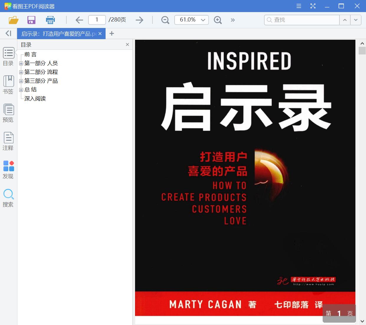The height and width of the screenshot is (325, 366).
Task: Find next search result down arrow
Action: pyautogui.click(x=356, y=20)
